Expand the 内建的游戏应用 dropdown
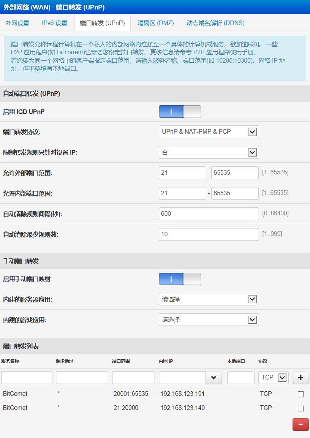Image resolution: width=310 pixels, height=438 pixels. (209, 320)
